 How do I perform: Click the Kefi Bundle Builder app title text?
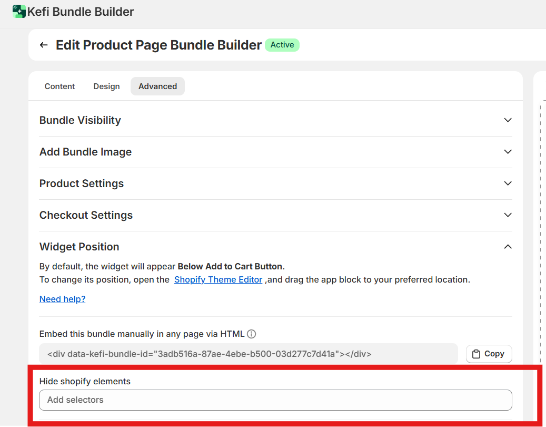[x=81, y=11]
